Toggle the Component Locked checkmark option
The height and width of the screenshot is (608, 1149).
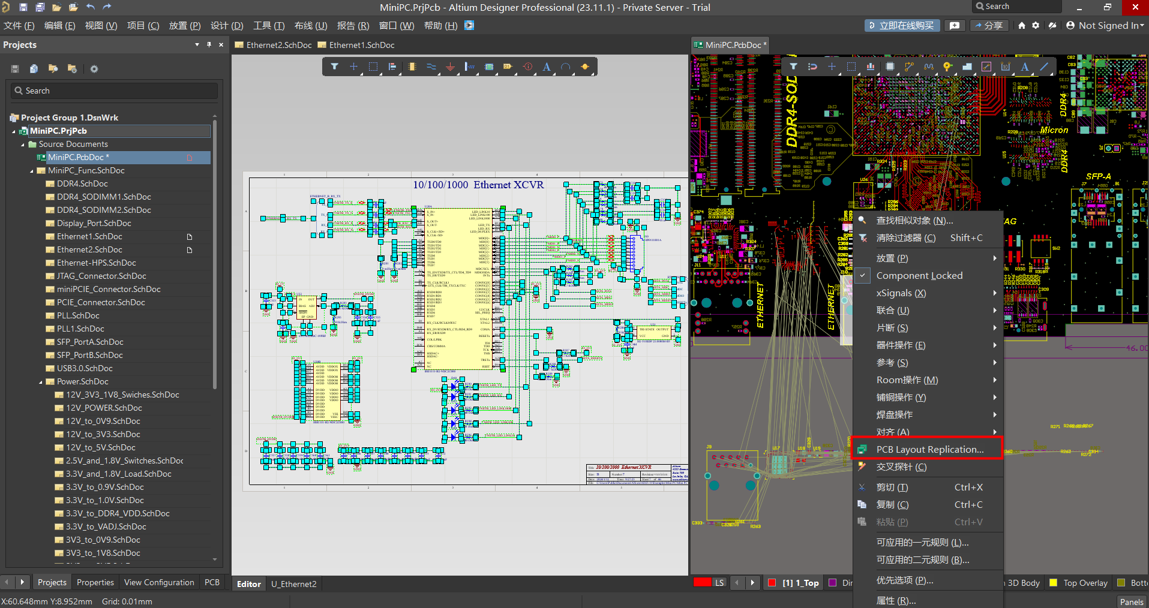click(919, 276)
